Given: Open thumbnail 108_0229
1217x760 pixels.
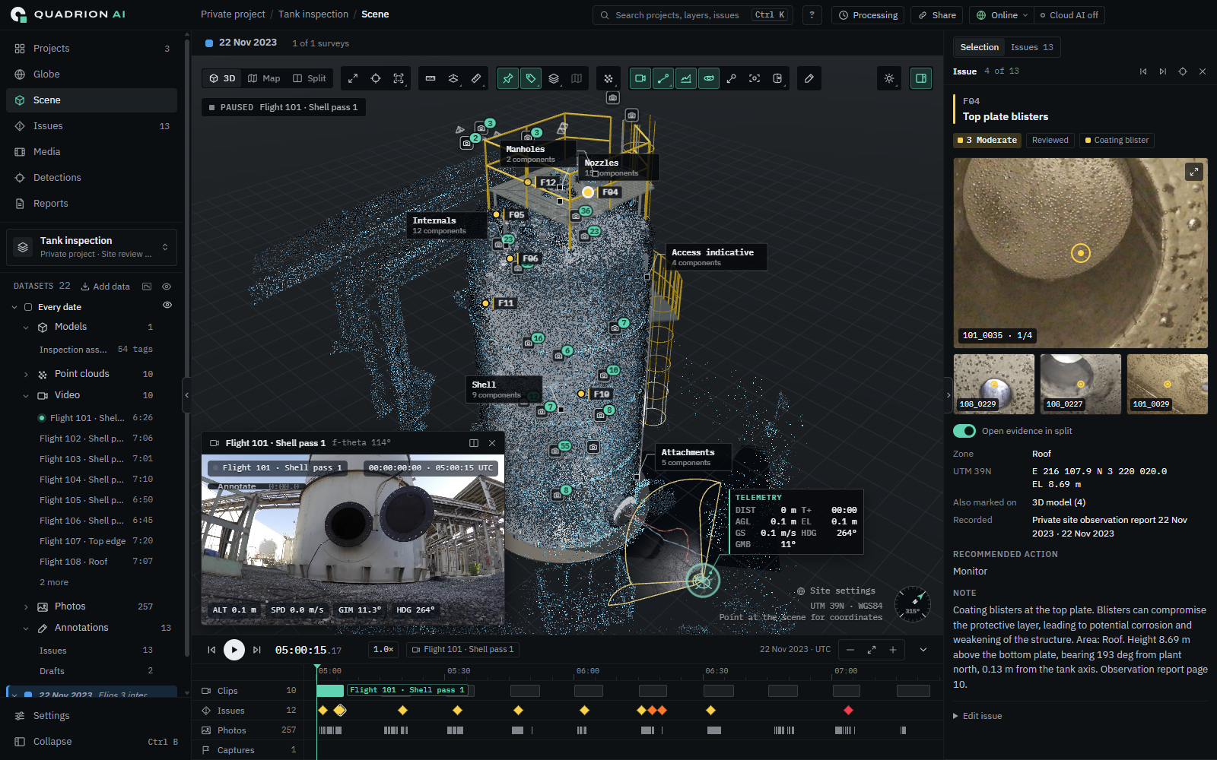Looking at the screenshot, I should (x=994, y=384).
